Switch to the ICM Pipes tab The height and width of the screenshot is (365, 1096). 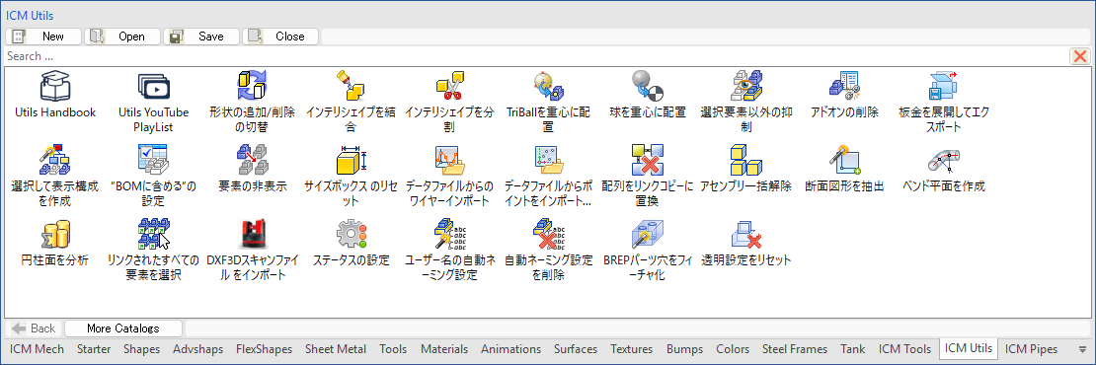[x=1031, y=349]
